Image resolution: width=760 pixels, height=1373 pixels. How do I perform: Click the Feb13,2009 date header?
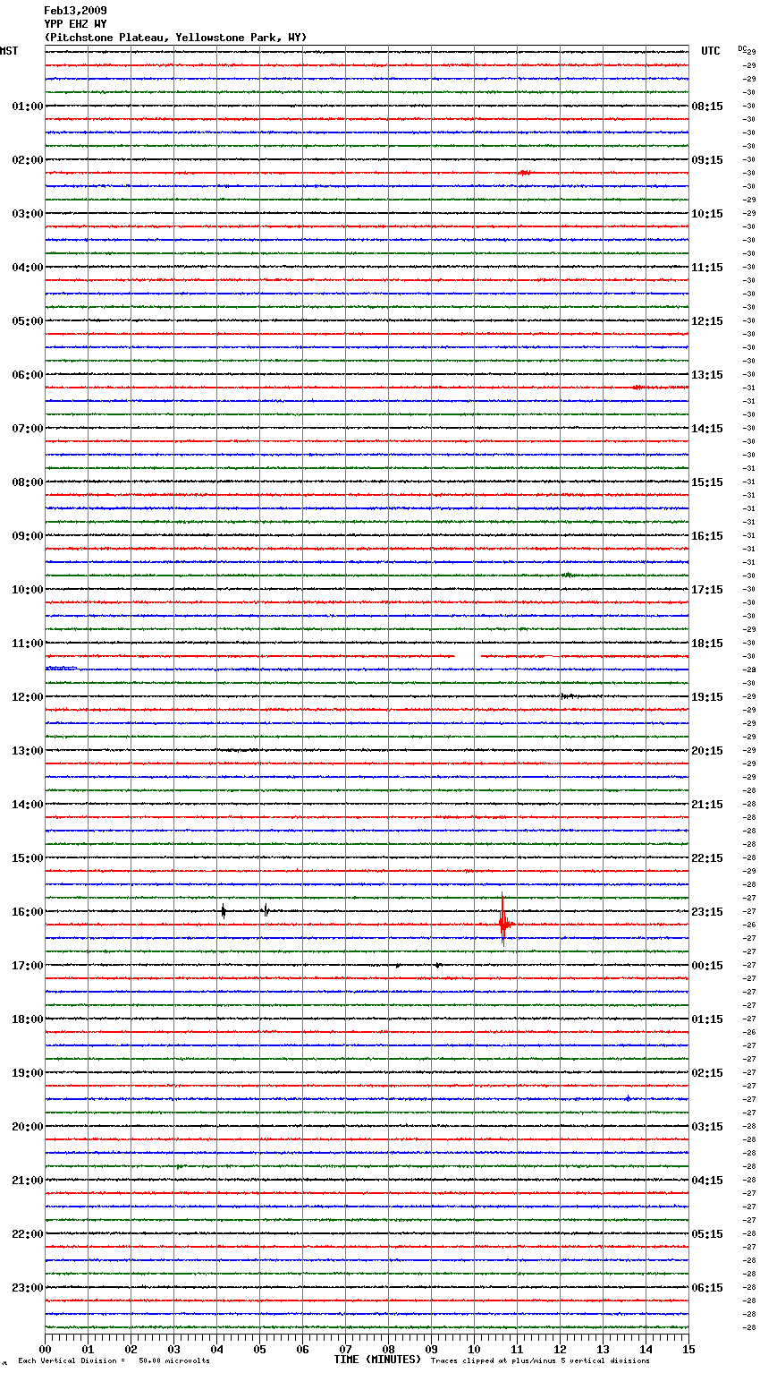click(x=75, y=11)
